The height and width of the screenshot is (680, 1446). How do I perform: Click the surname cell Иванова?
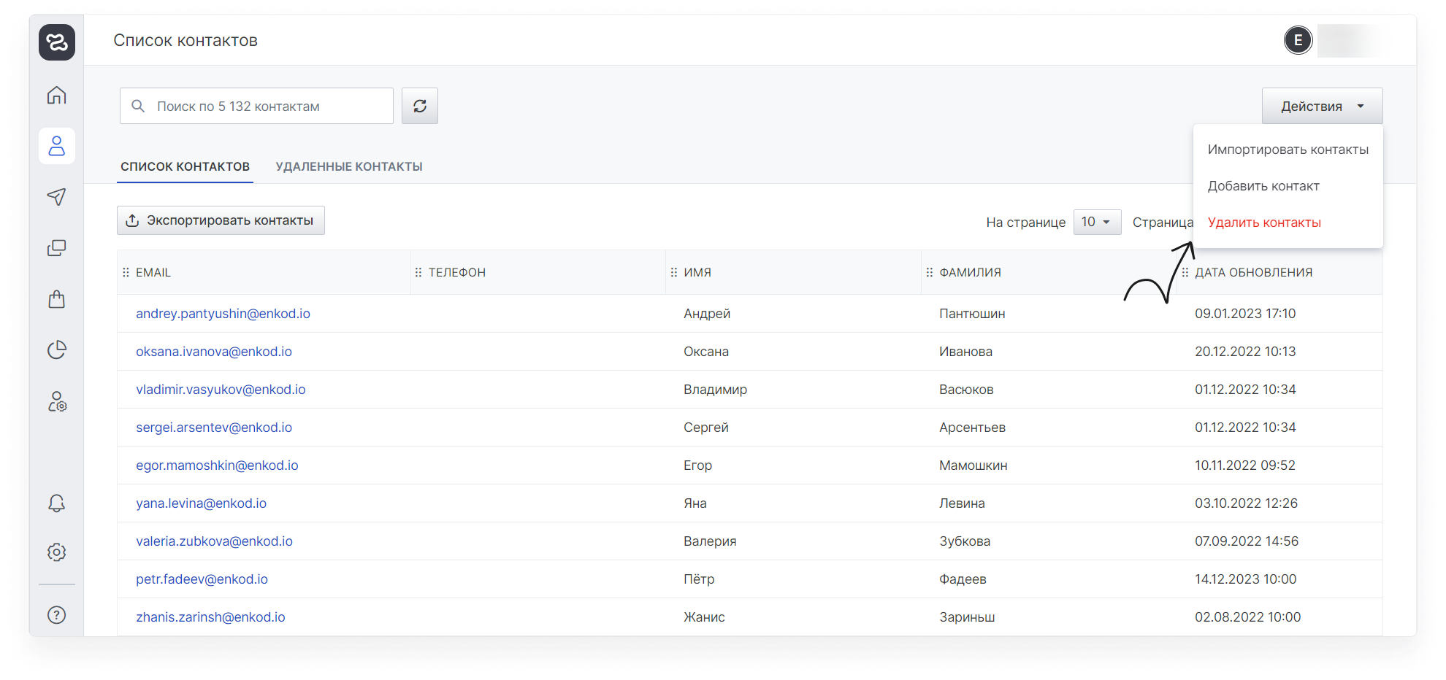click(965, 352)
